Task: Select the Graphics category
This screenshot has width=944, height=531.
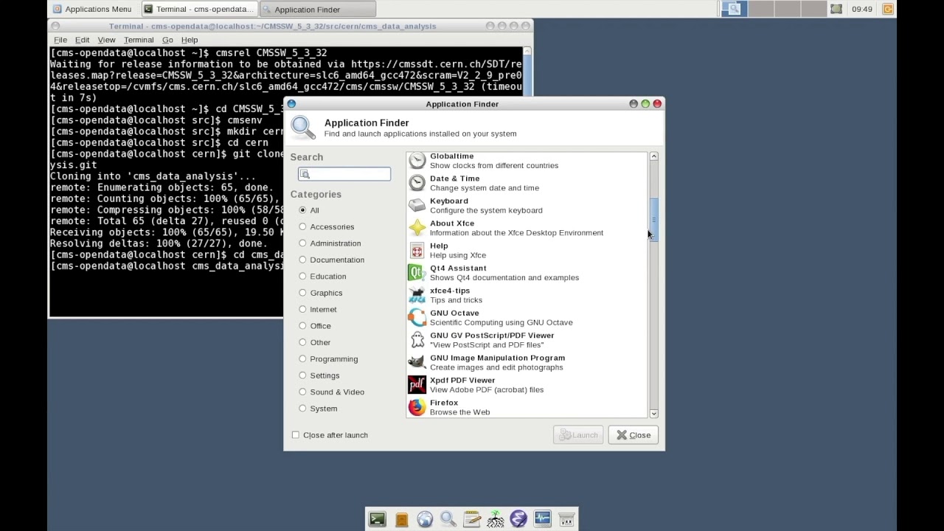Action: (320, 293)
